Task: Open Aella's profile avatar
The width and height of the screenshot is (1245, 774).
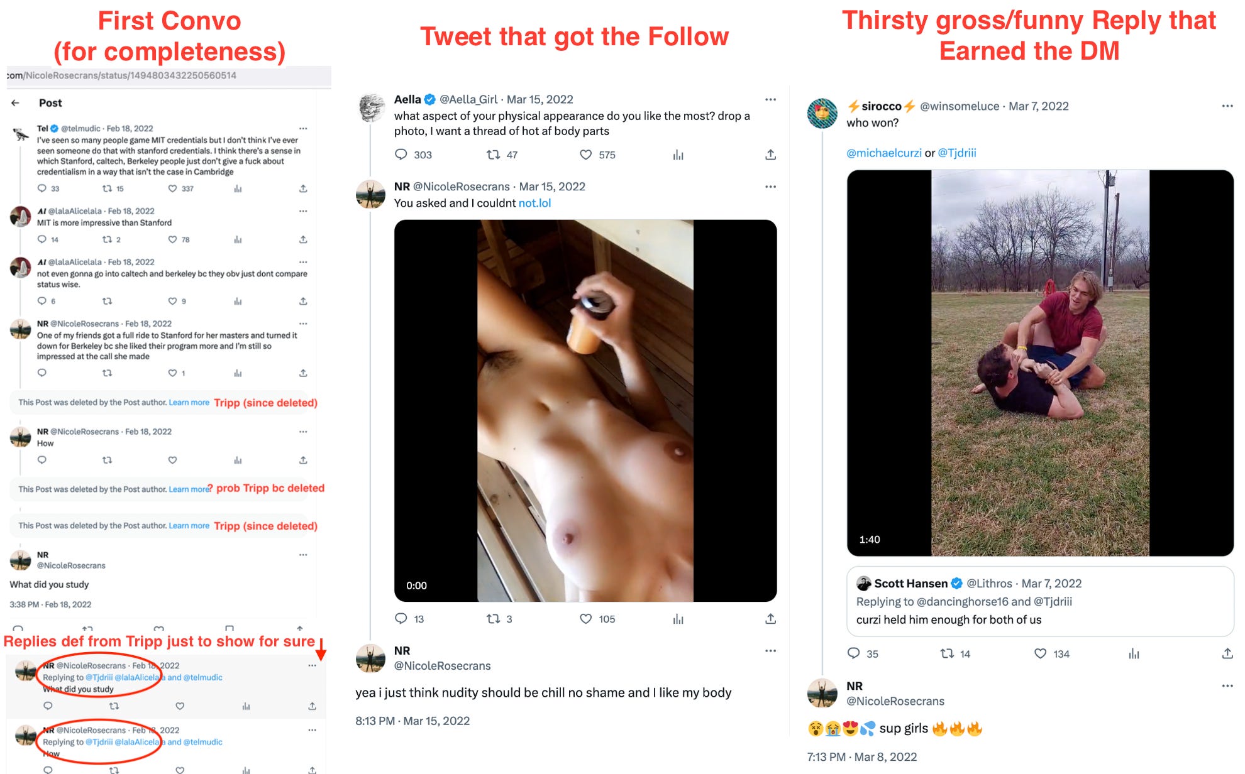Action: point(372,108)
